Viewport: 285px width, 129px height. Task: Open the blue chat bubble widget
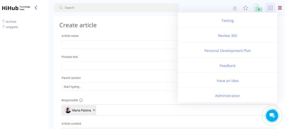[x=272, y=116]
